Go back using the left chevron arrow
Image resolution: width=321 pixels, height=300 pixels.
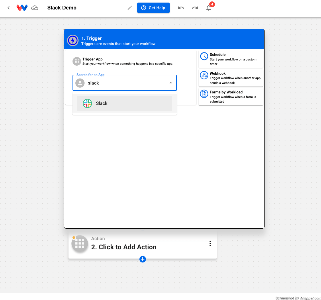point(9,8)
